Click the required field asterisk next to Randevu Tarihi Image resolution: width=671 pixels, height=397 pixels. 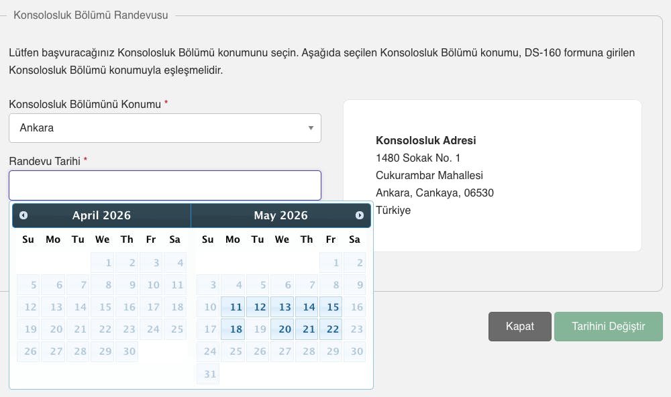[x=86, y=161]
